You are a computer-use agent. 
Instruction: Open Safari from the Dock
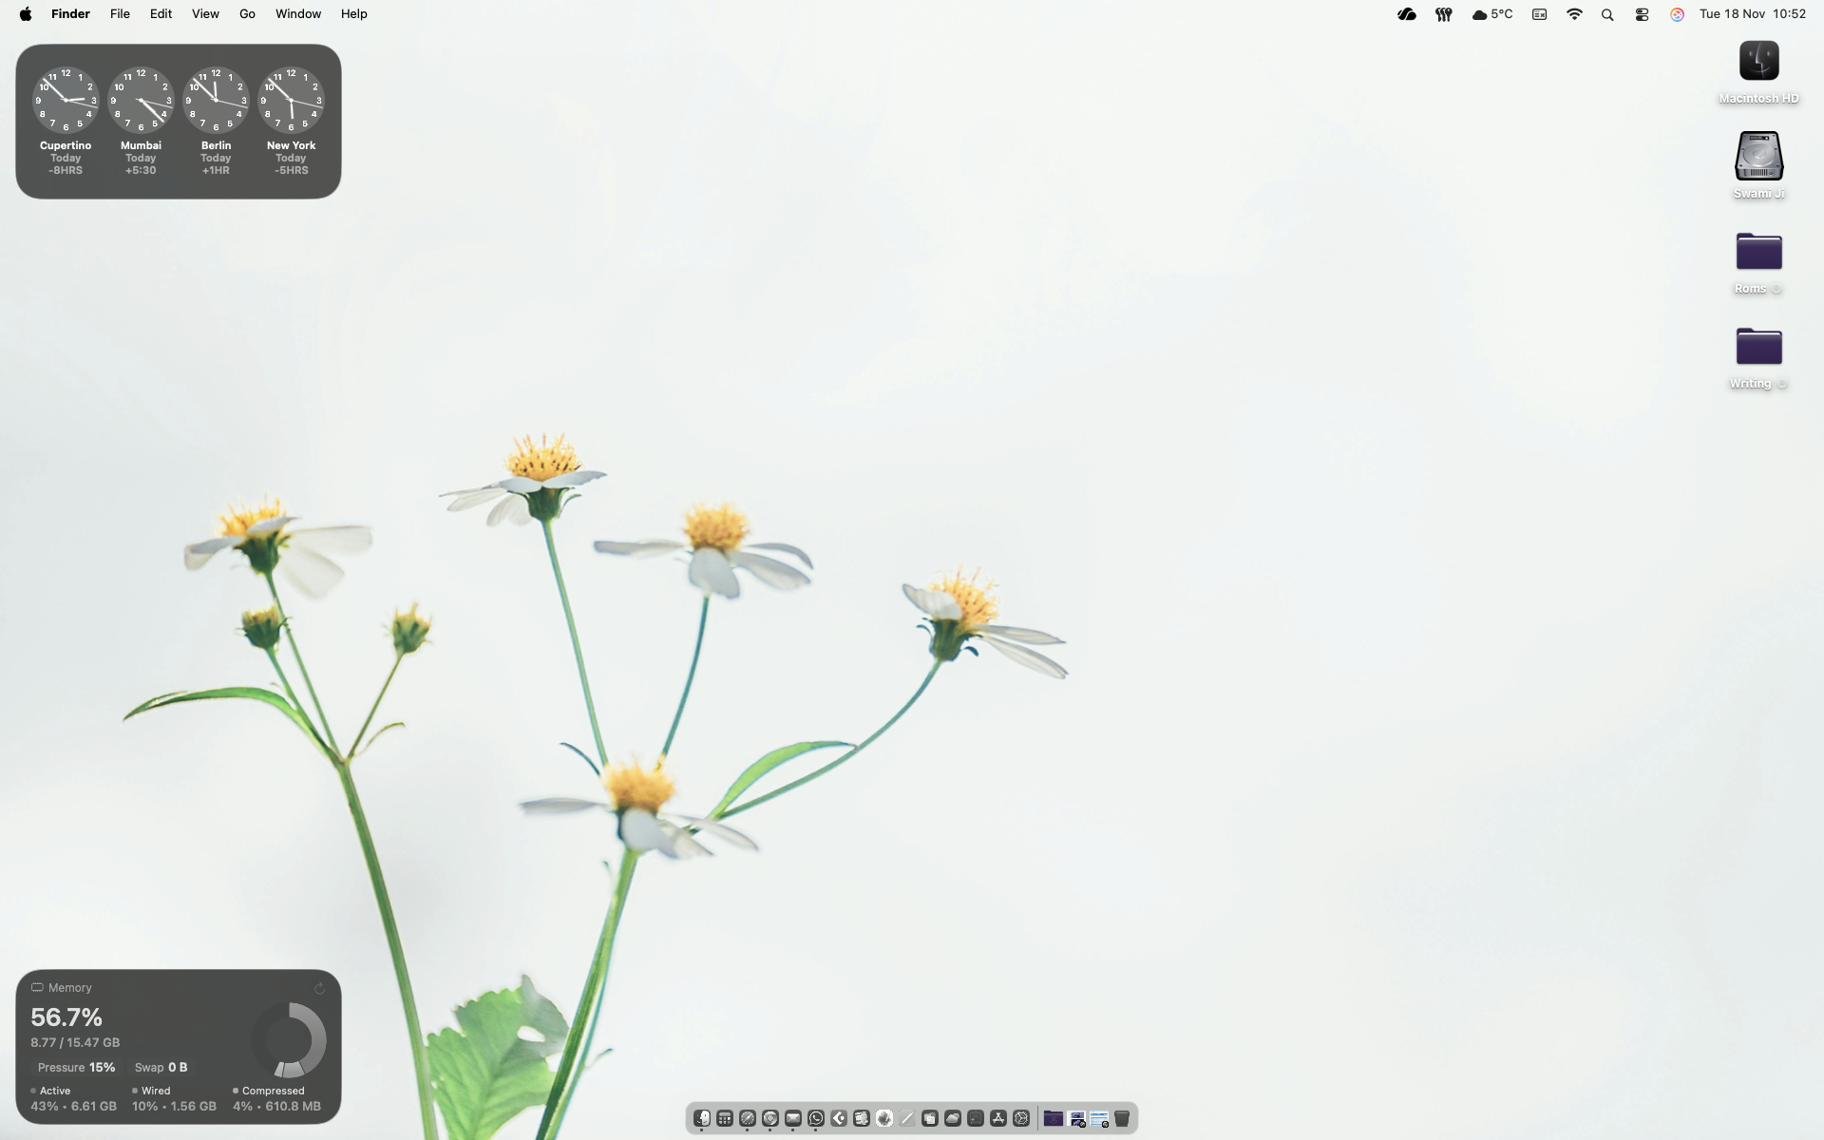pyautogui.click(x=747, y=1118)
